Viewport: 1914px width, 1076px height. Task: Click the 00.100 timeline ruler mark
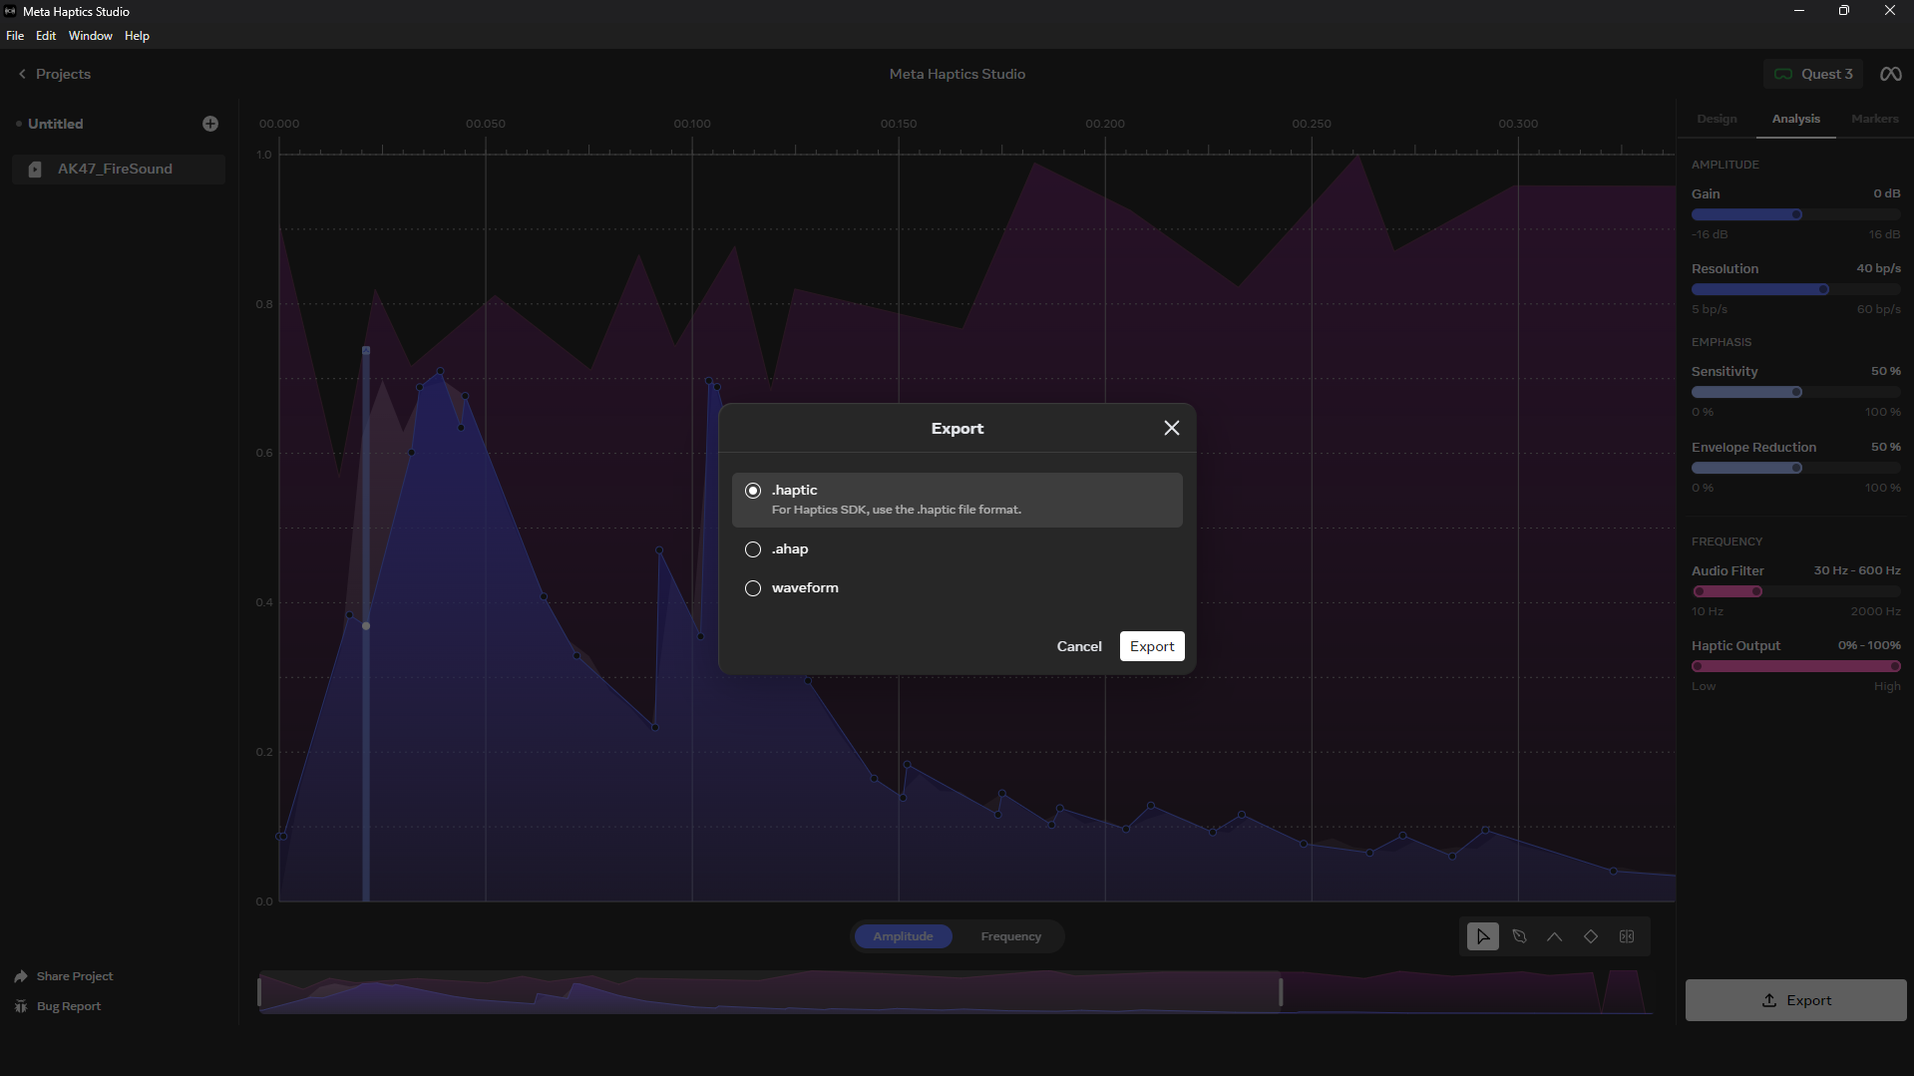click(x=691, y=124)
